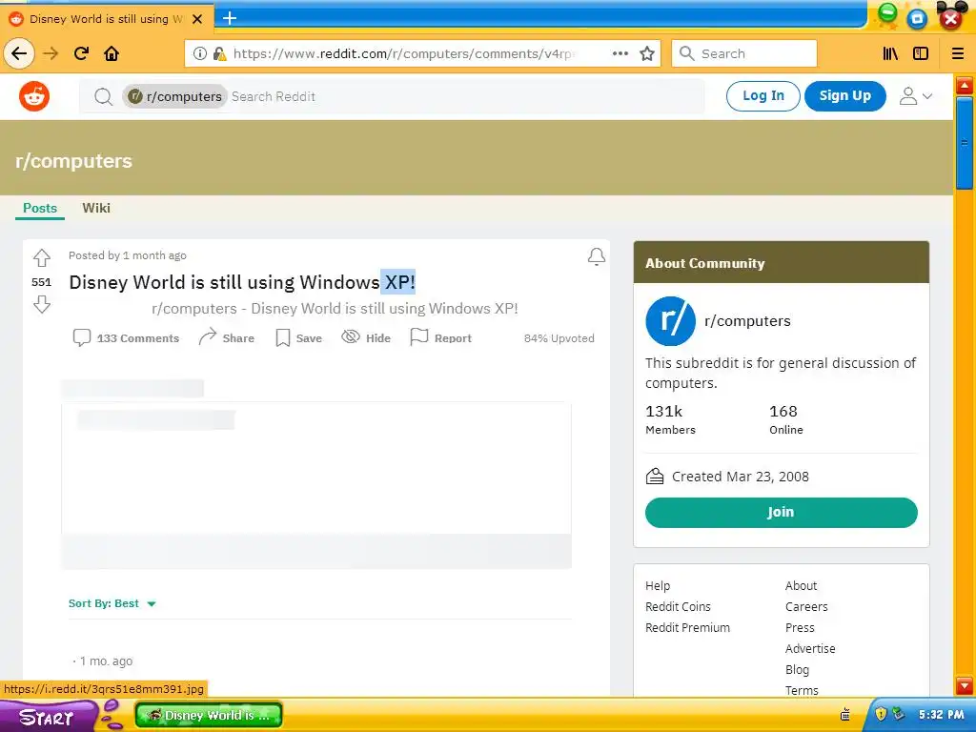This screenshot has width=976, height=732.
Task: Focus the browser Search box
Action: click(744, 53)
